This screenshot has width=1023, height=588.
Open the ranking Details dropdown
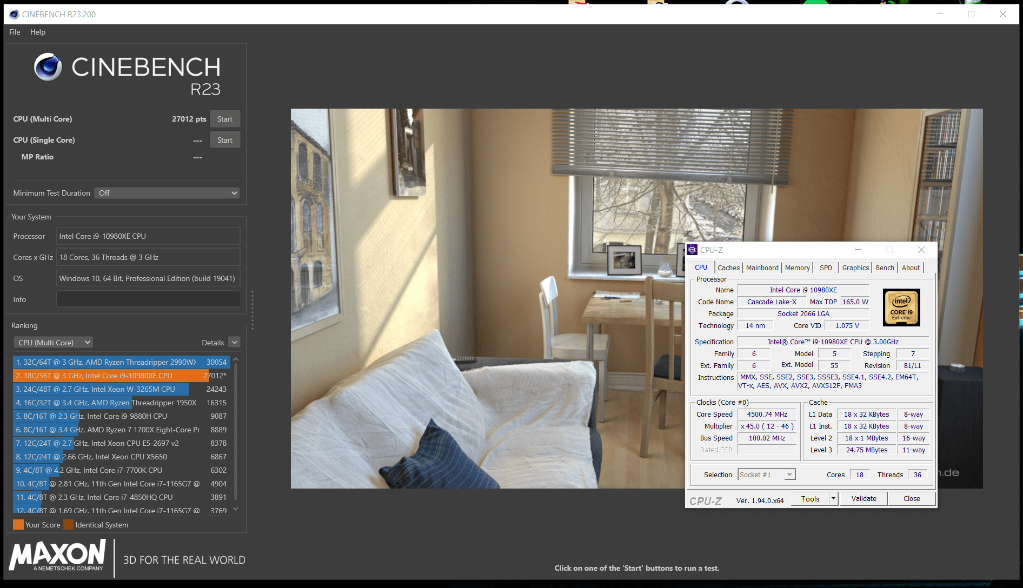(x=234, y=342)
